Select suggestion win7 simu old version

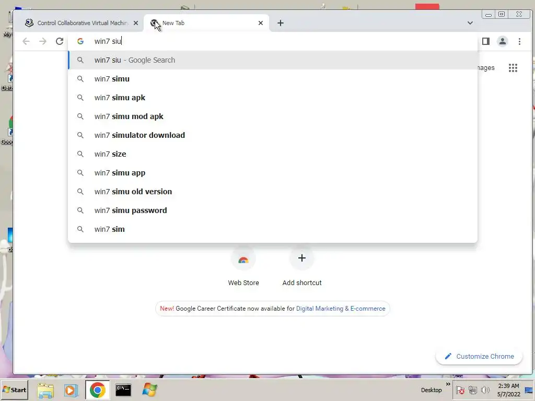tap(273, 191)
